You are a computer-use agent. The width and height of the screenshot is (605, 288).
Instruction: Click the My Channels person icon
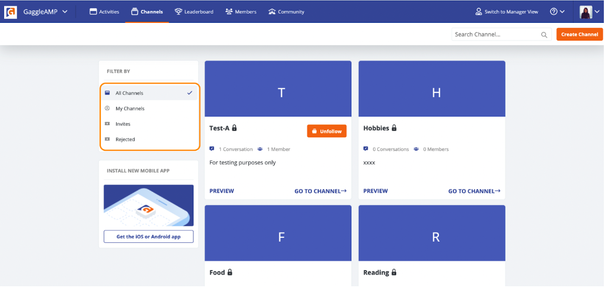[x=107, y=109]
